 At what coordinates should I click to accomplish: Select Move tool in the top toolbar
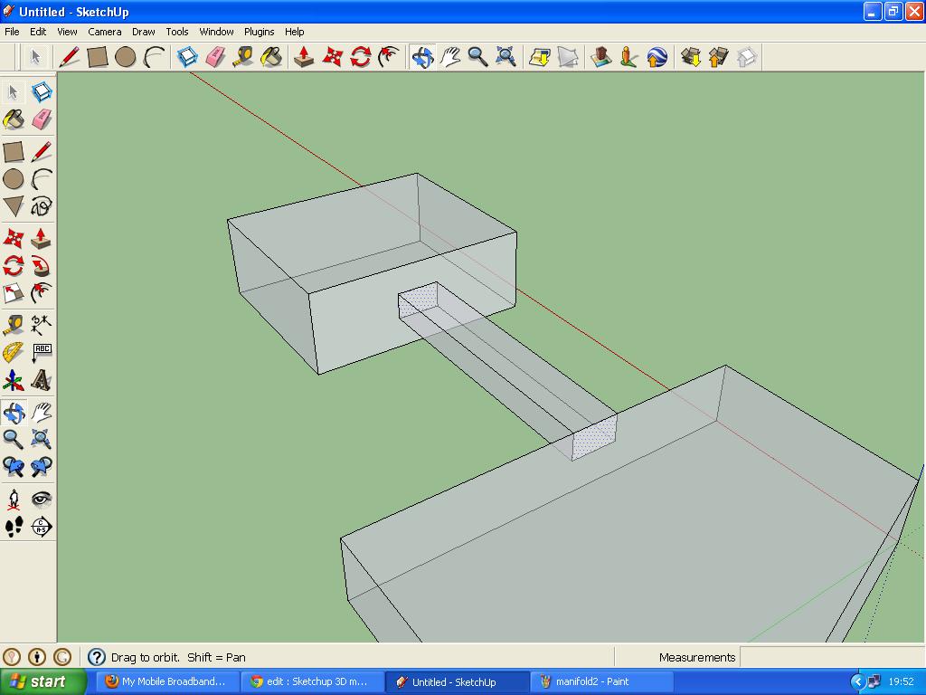coord(333,57)
